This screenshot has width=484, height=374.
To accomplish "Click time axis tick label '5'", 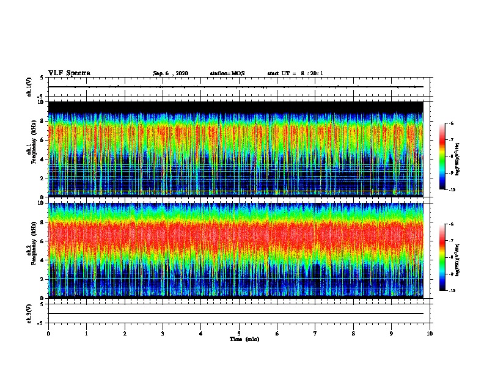I will tap(239, 334).
